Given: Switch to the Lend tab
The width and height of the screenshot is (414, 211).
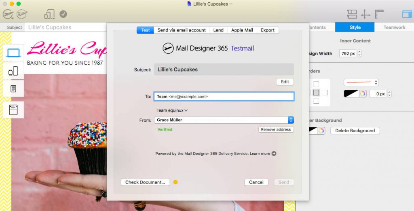Looking at the screenshot, I should [218, 30].
